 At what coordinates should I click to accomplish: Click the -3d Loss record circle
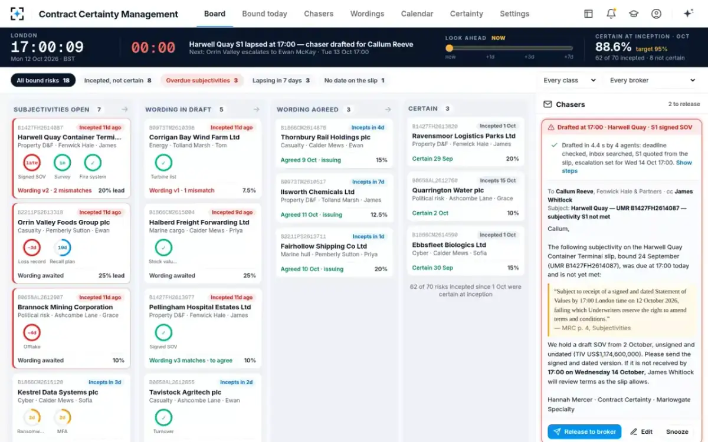(x=32, y=248)
